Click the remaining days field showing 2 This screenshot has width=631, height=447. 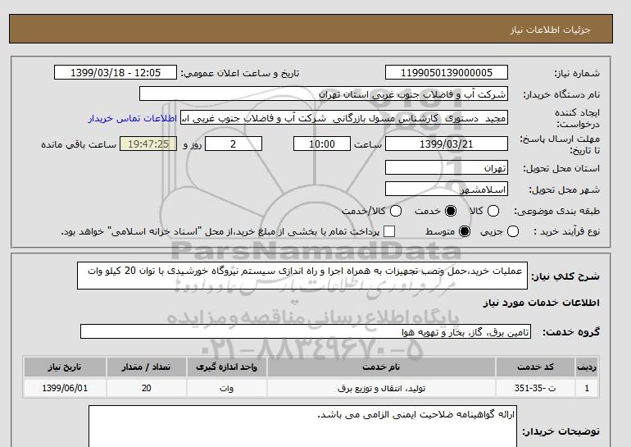click(234, 144)
